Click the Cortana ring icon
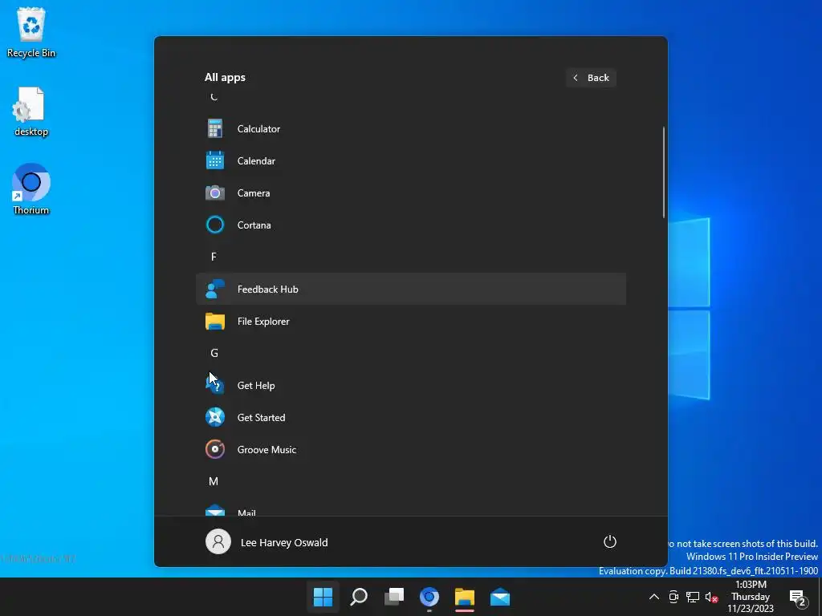822x616 pixels. coord(215,225)
